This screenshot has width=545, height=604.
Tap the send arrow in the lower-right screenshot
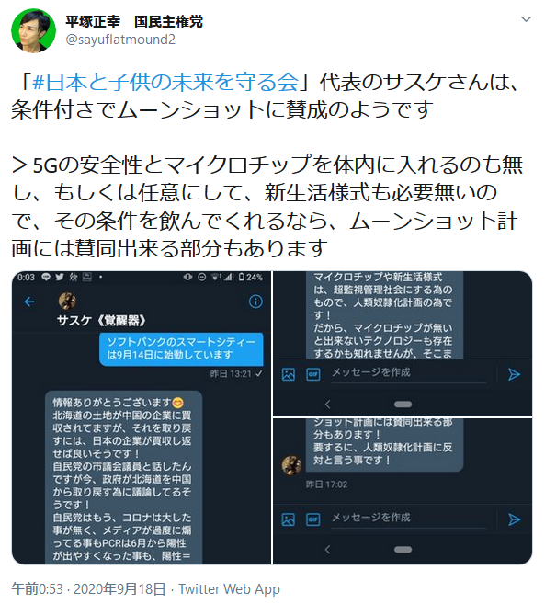514,519
